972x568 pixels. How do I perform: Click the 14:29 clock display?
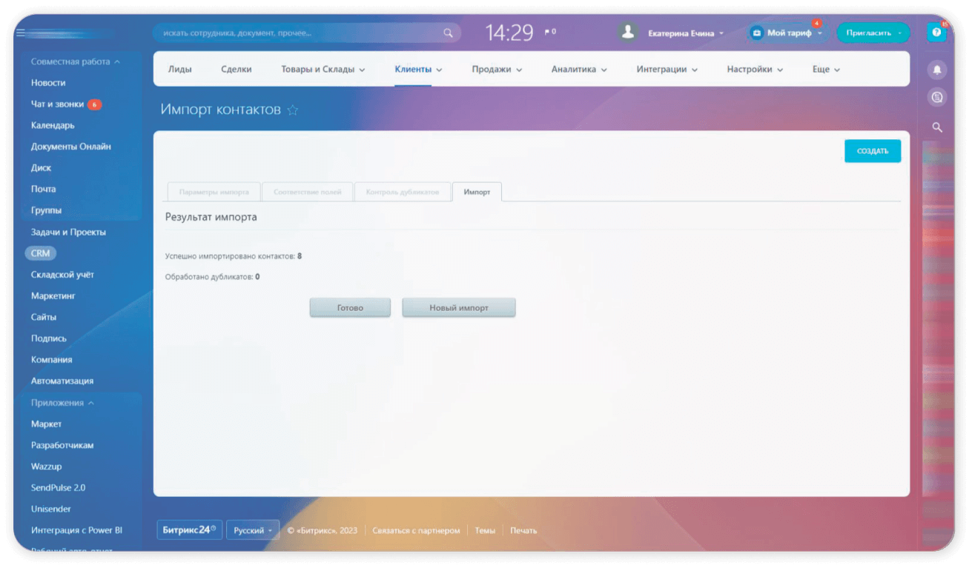(x=509, y=33)
